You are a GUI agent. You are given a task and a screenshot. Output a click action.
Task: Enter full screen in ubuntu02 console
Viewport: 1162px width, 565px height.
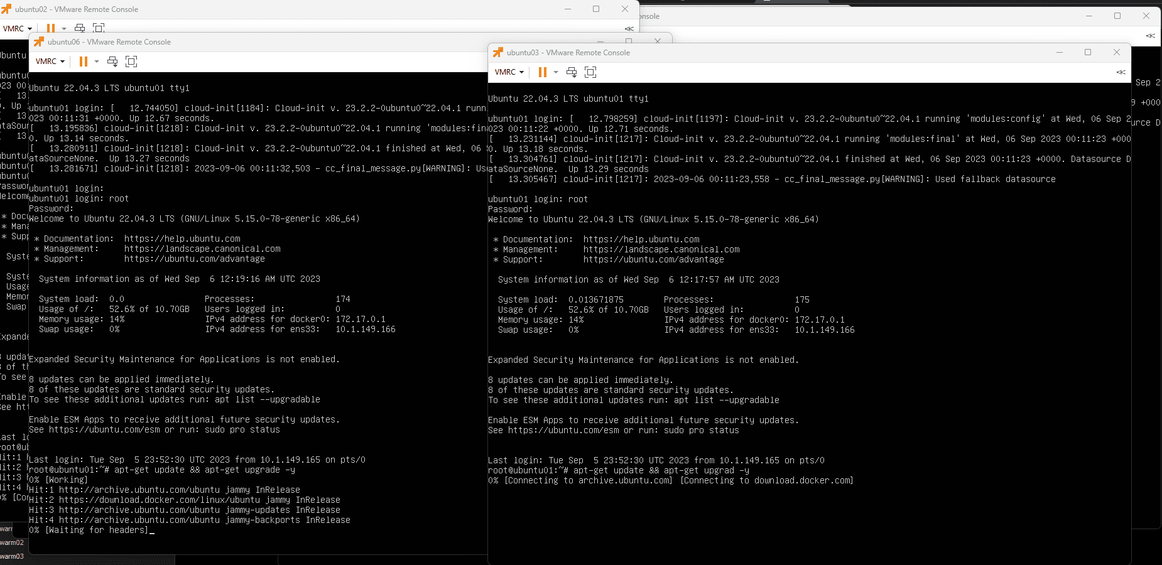tap(99, 28)
